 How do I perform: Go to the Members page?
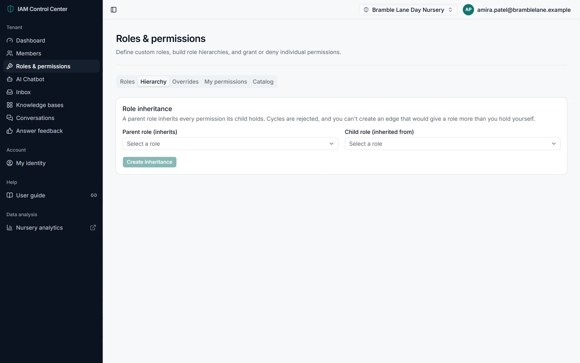point(51,53)
